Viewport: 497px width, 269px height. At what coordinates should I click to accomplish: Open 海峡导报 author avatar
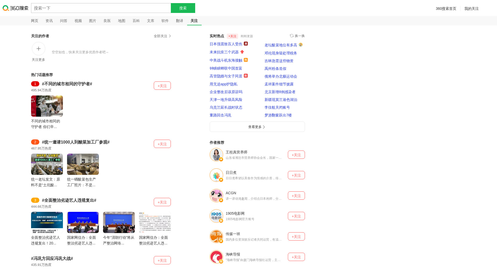click(216, 257)
